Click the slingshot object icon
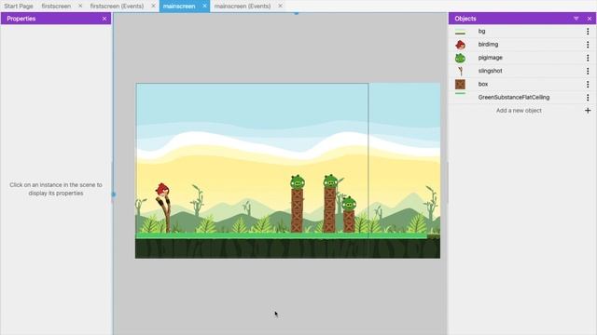597x335 pixels. pyautogui.click(x=460, y=71)
